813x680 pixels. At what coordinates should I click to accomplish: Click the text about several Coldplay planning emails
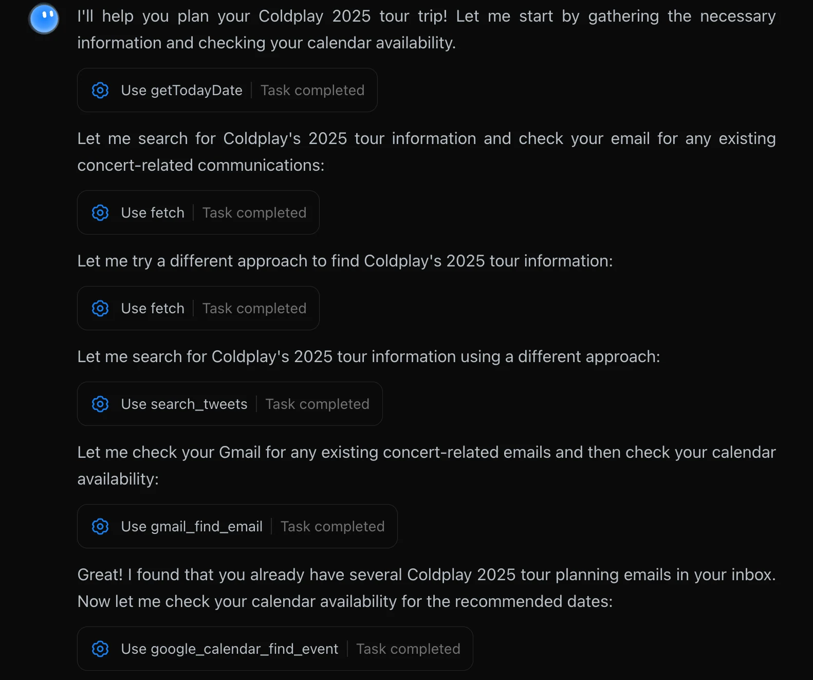[x=427, y=588]
